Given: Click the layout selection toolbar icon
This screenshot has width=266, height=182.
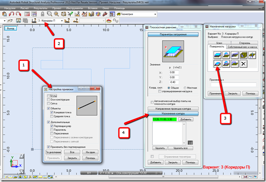Looking at the screenshot, I should click(x=112, y=14).
